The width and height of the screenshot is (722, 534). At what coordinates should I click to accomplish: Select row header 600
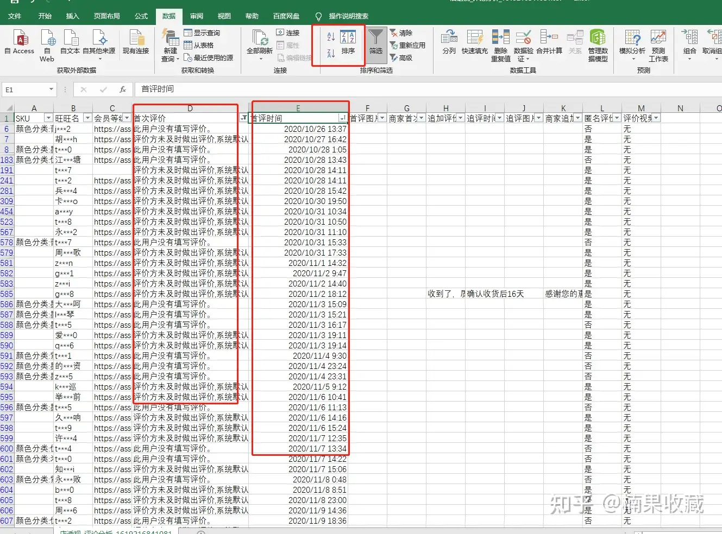(7, 448)
